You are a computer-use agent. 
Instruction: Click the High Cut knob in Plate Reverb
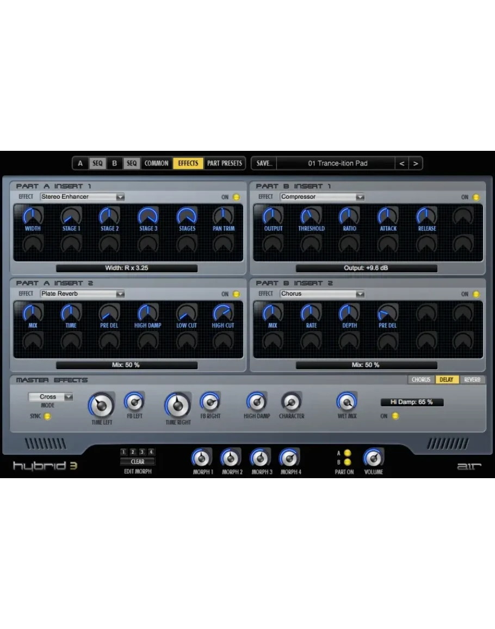click(x=222, y=313)
